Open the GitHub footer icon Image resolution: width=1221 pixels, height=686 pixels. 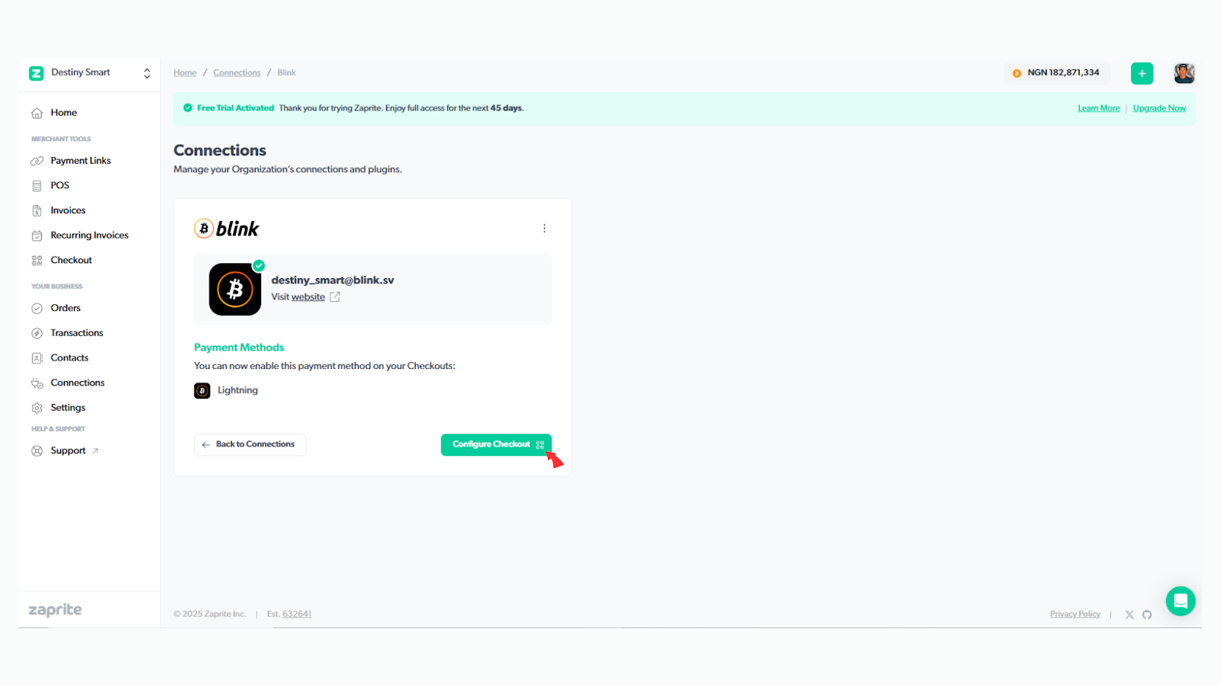point(1147,615)
